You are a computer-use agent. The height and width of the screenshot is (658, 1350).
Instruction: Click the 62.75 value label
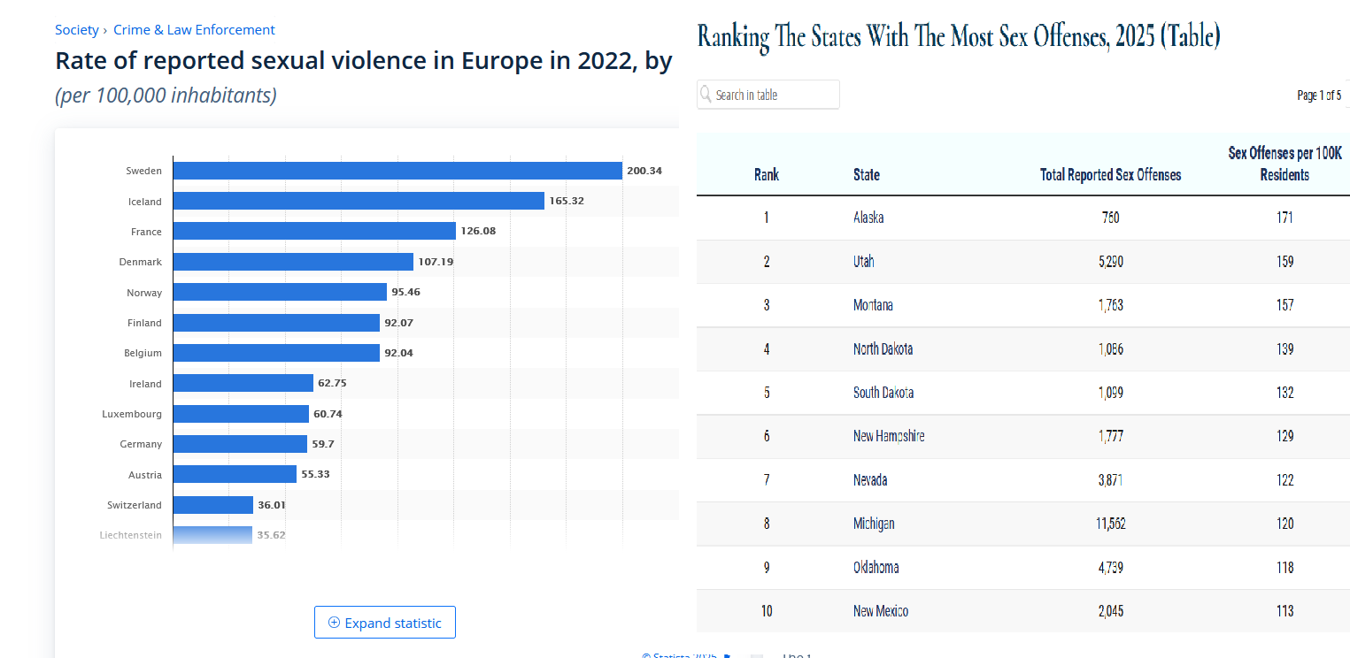tap(333, 383)
